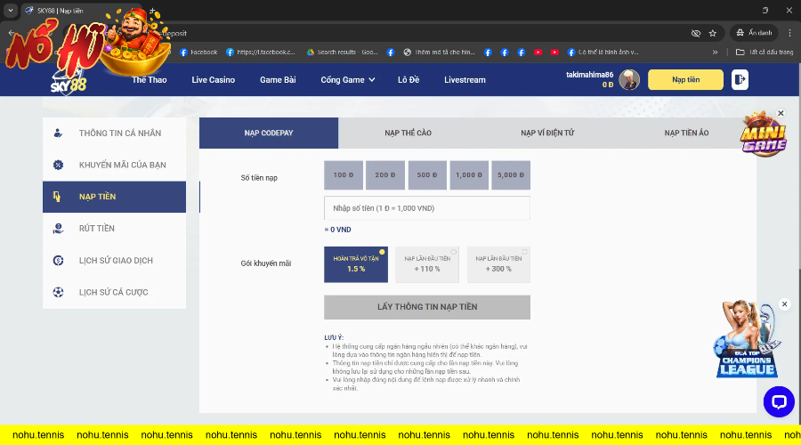Select the Rút Tiền sidebar icon
The image size is (801, 445).
click(58, 229)
